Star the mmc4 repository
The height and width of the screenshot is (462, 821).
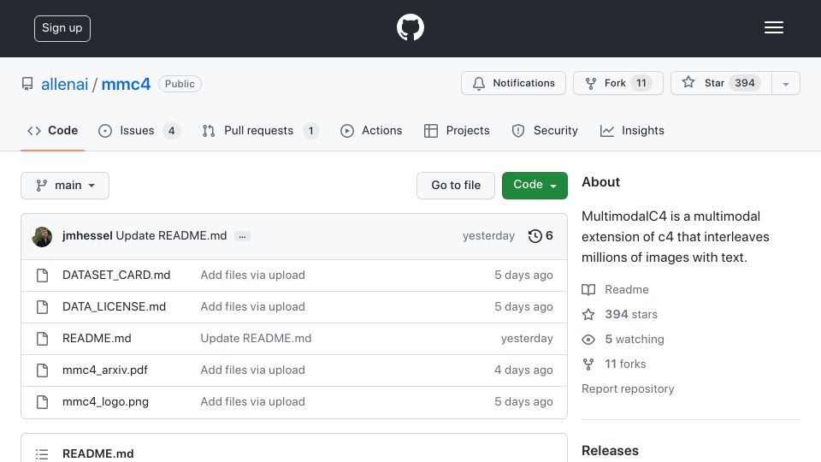click(720, 83)
